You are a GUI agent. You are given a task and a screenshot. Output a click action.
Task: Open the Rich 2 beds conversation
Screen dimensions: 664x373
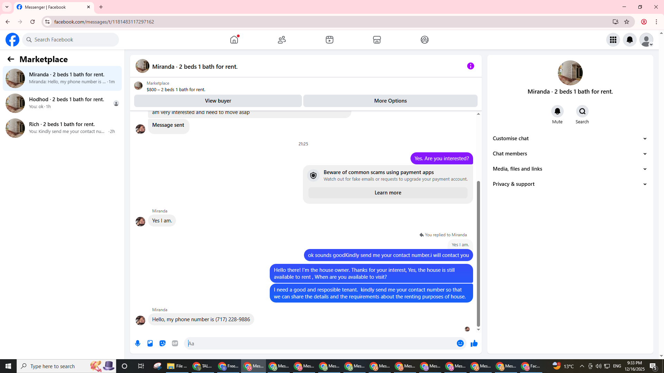pos(62,128)
